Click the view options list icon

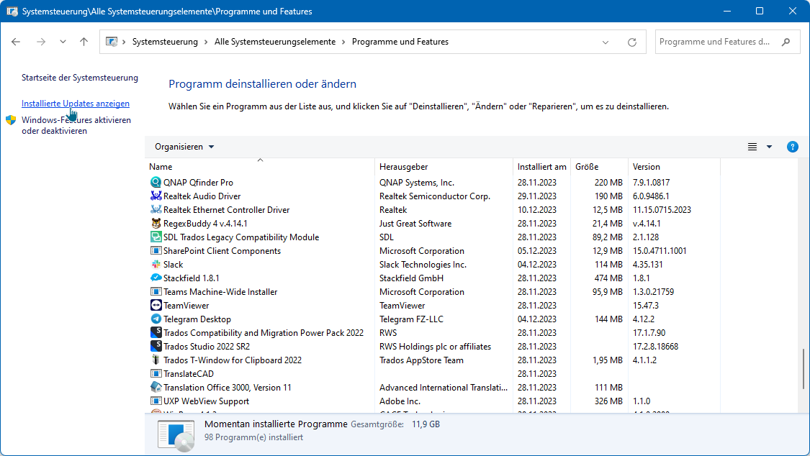click(x=752, y=147)
